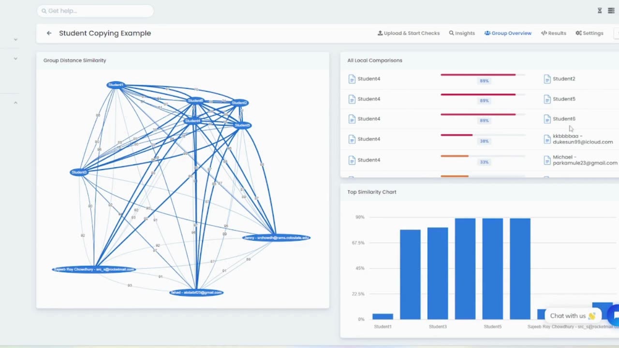
Task: Open the Chat with us widget
Action: point(573,316)
